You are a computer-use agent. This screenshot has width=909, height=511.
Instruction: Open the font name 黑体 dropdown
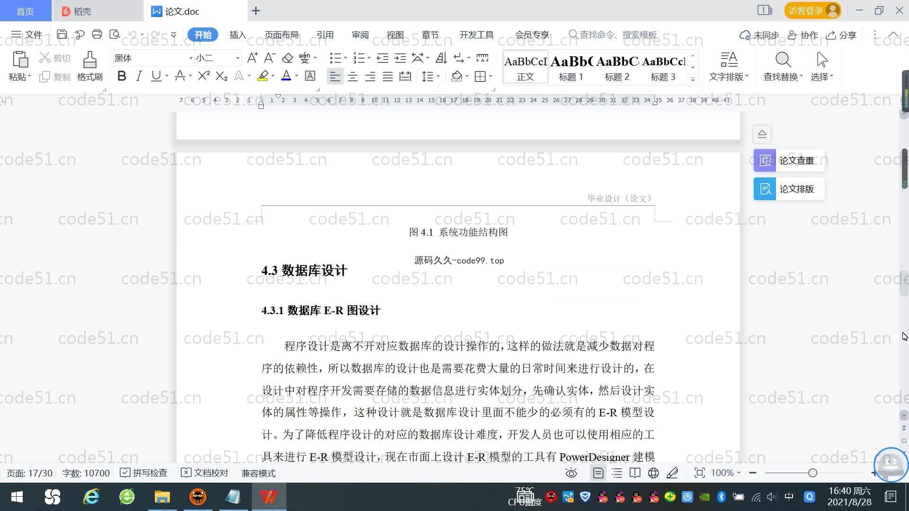click(191, 58)
